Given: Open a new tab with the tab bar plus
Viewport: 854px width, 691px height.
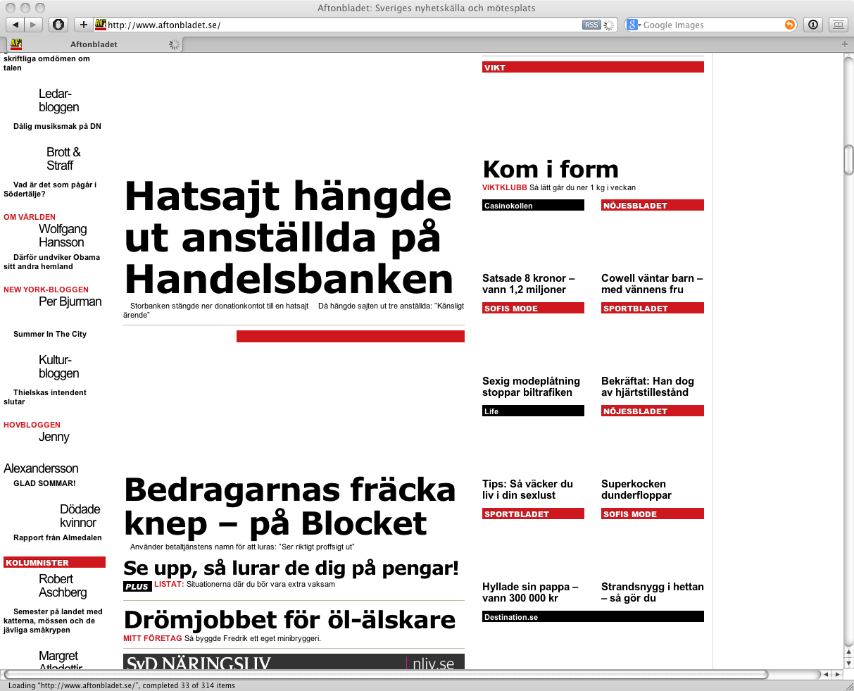Looking at the screenshot, I should pyautogui.click(x=845, y=44).
